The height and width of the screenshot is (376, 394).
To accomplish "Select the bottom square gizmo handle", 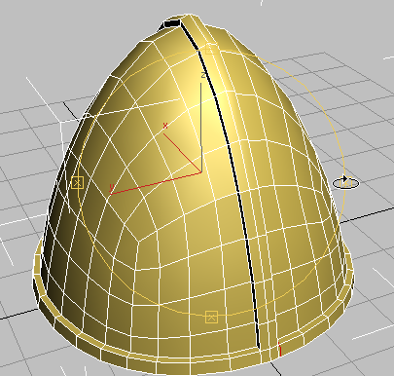I will coord(211,317).
